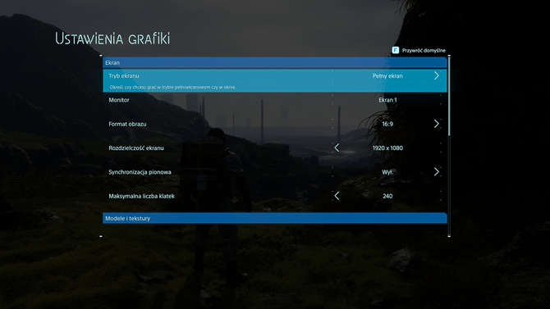The height and width of the screenshot is (309, 550).
Task: Click right arrow for Synchronizacja pionowa
Action: pyautogui.click(x=437, y=171)
